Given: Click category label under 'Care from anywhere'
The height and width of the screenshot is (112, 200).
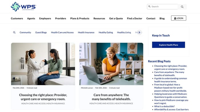Looking at the screenshot, I should (111, 103).
